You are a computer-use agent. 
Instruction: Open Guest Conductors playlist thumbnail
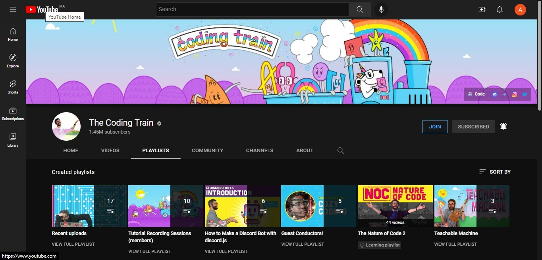[x=318, y=206]
